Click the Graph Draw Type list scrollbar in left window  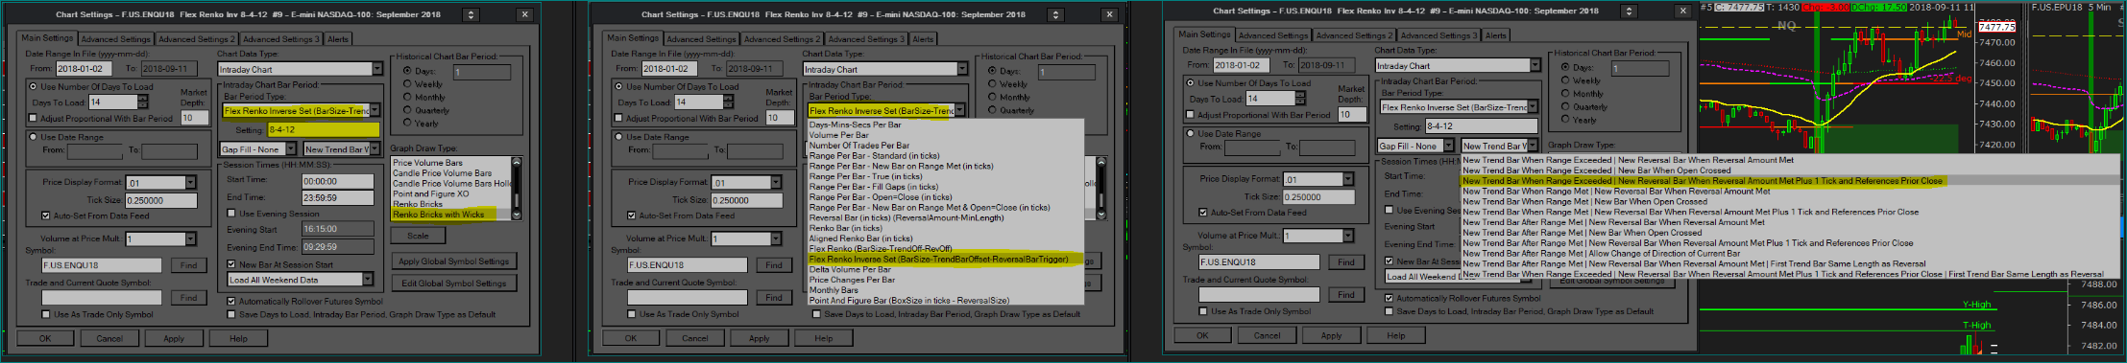[516, 188]
